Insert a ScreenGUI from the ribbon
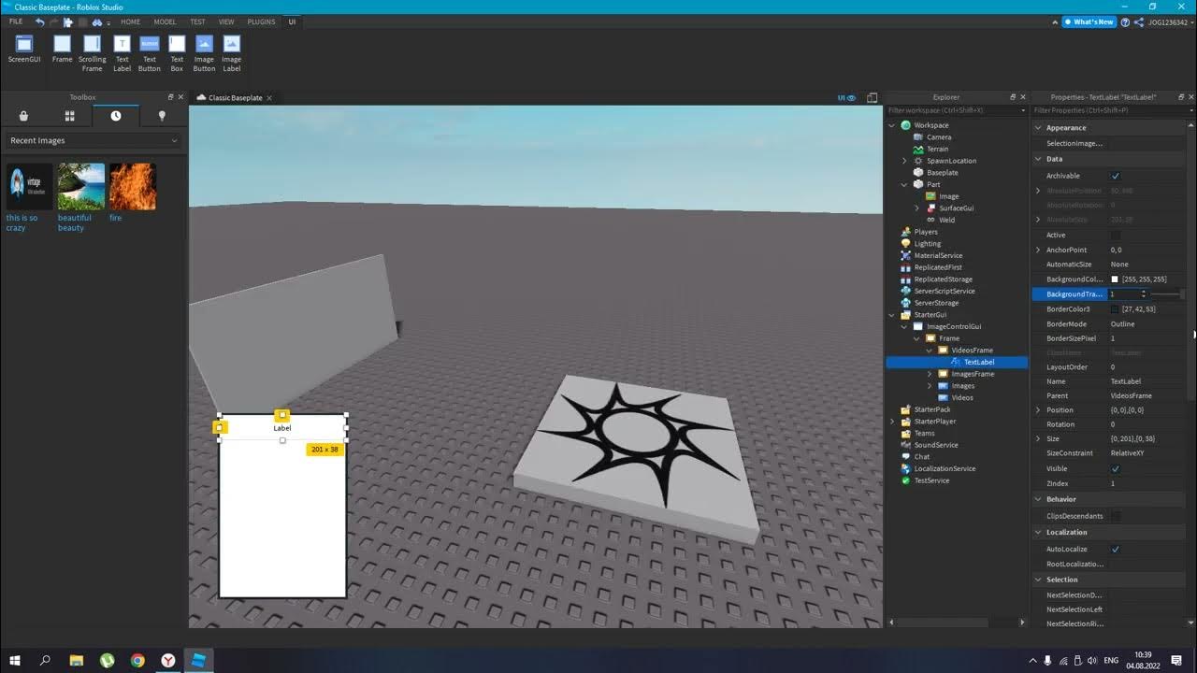The height and width of the screenshot is (673, 1197). coord(24,50)
